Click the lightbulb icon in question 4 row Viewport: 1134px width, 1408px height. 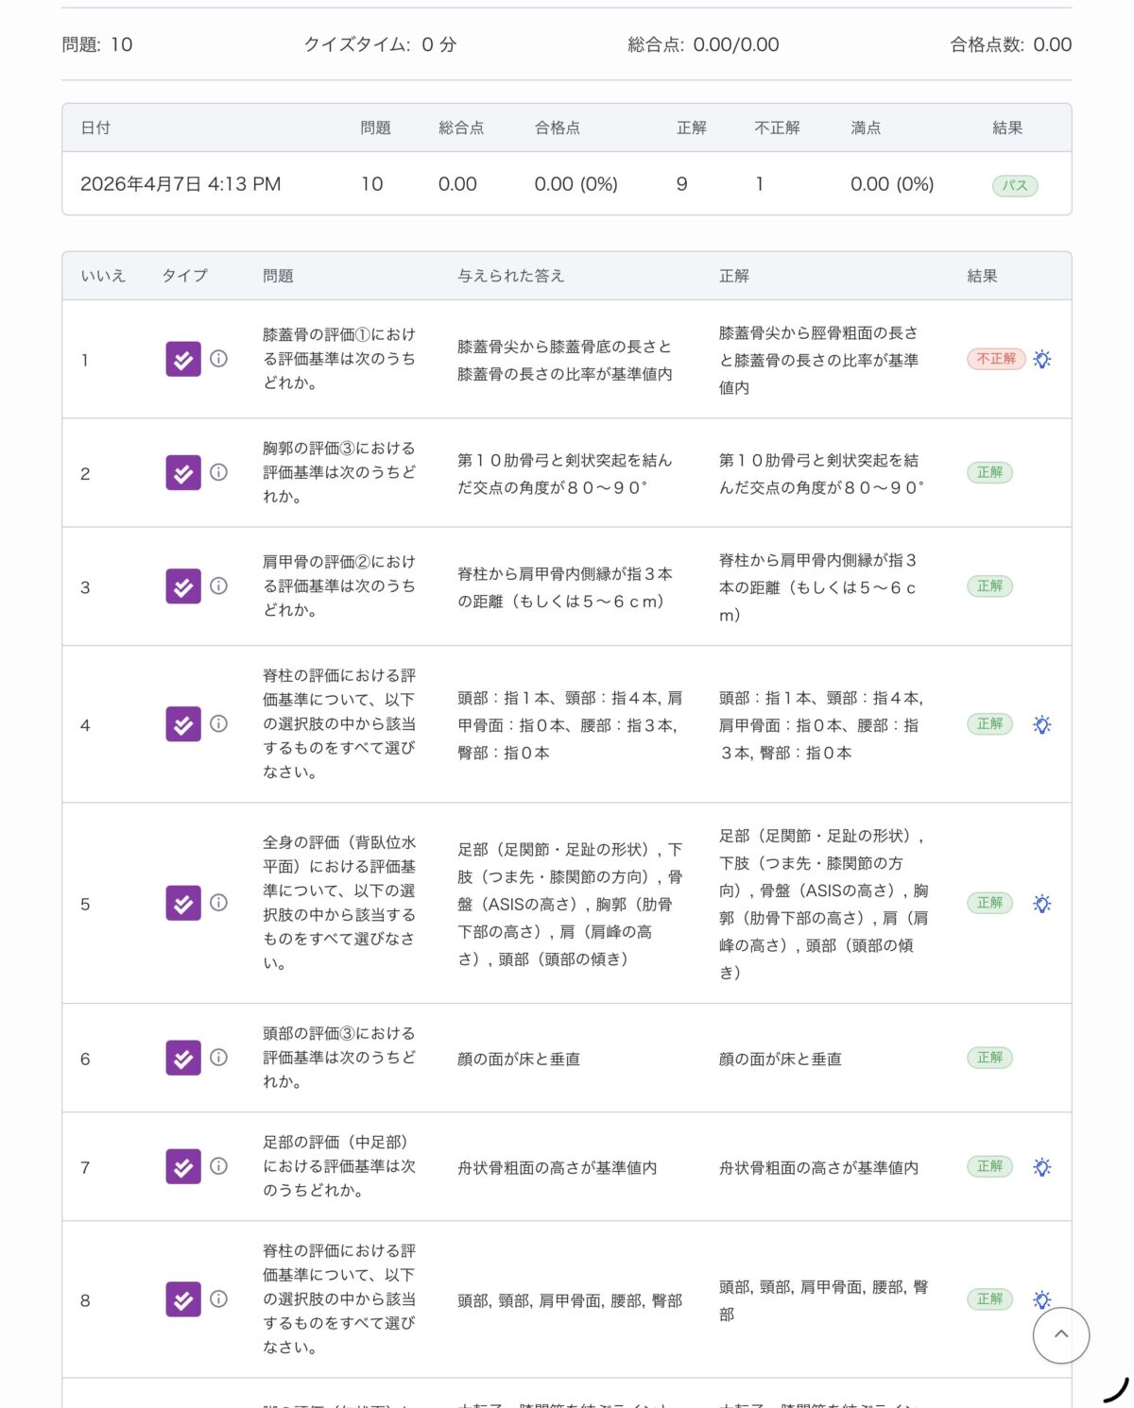pos(1041,724)
